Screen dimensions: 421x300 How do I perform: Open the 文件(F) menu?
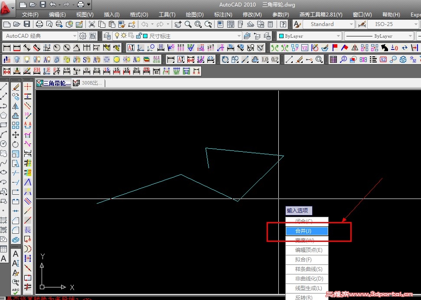[30, 14]
